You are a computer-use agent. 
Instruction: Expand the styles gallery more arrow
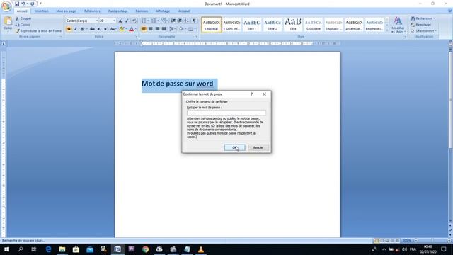(x=387, y=30)
